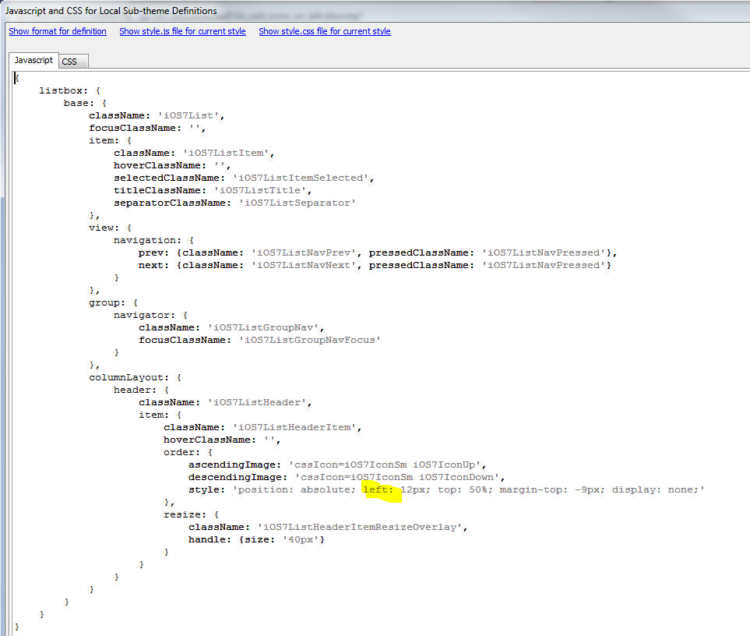This screenshot has height=636, width=750.
Task: Open the 'Show format for definition' link
Action: click(x=58, y=31)
